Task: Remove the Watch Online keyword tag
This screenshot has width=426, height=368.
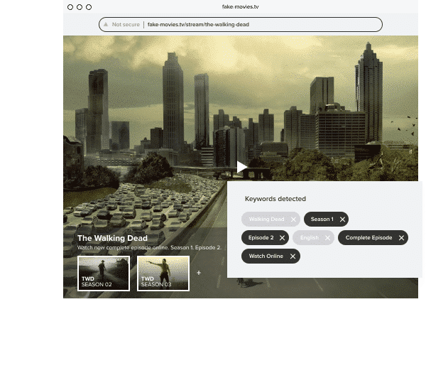Action: coord(293,256)
